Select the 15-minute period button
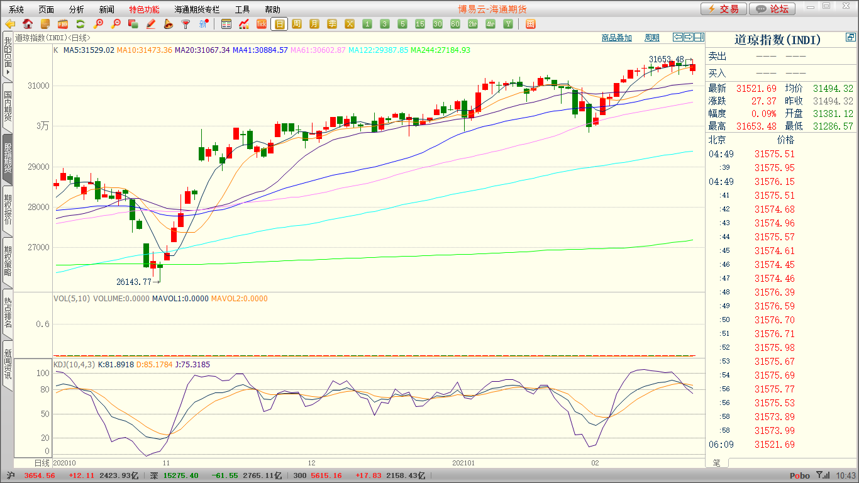 [x=420, y=24]
